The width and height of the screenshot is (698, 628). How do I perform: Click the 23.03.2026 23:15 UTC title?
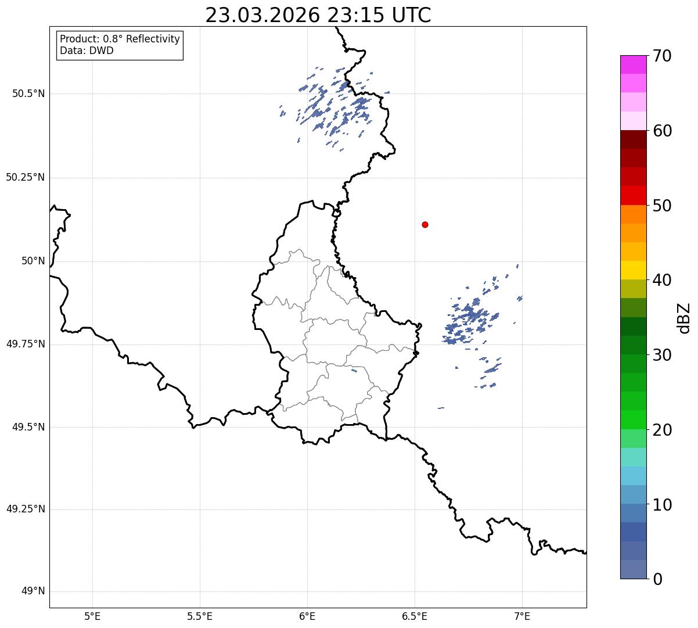pyautogui.click(x=318, y=15)
